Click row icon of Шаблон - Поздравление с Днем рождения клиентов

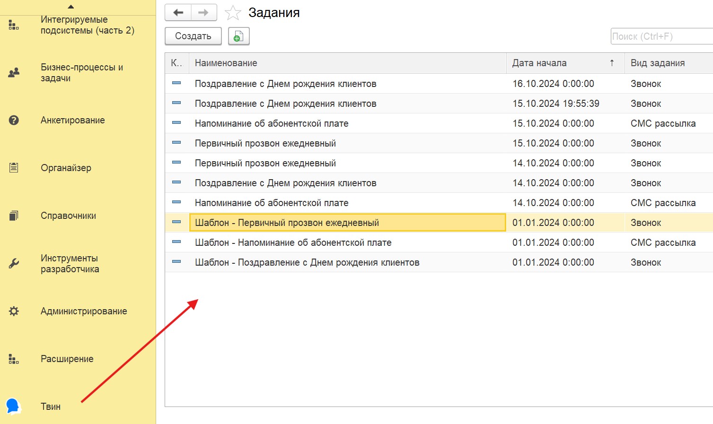[176, 262]
